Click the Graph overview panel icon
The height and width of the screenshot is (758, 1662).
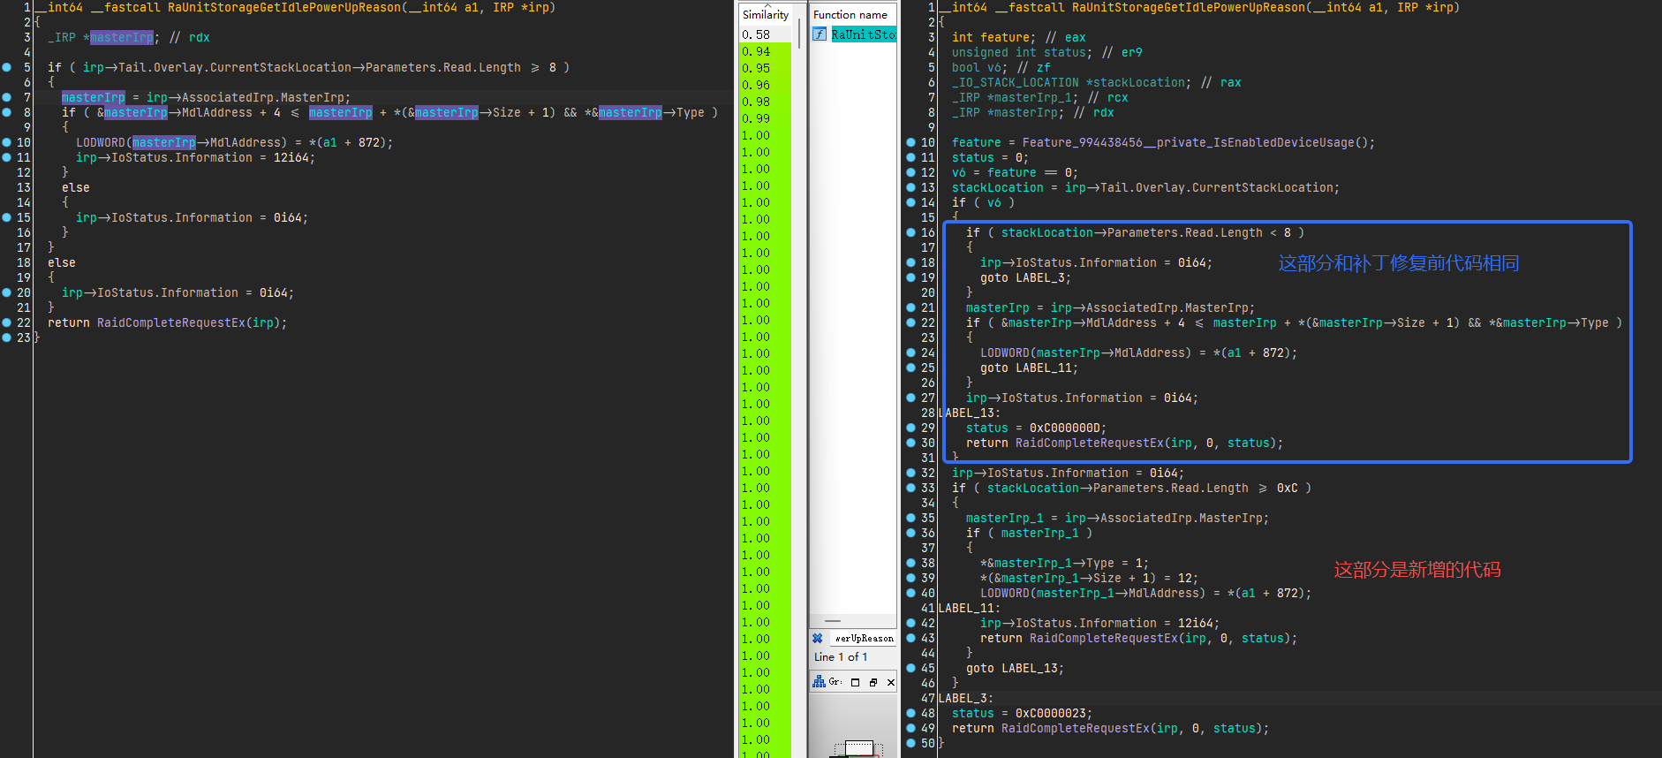pos(819,682)
